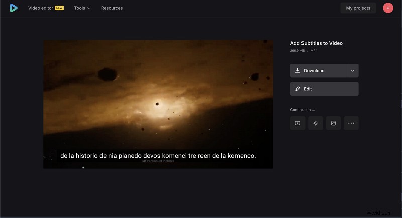Viewport: 402px width, 218px height.
Task: Click the Clideo logo in the header
Action: (14, 8)
